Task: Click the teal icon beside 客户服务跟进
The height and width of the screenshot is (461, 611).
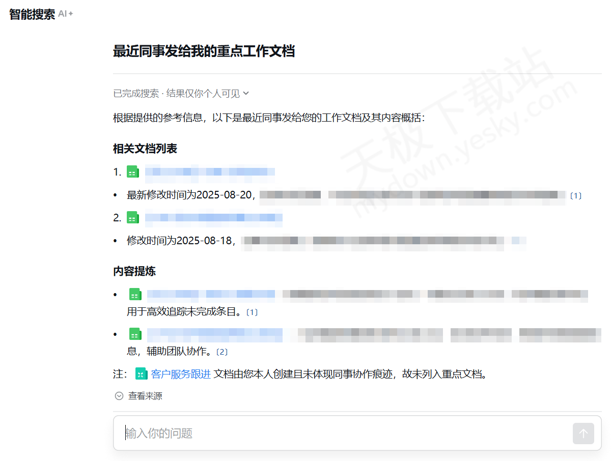Action: pyautogui.click(x=141, y=374)
